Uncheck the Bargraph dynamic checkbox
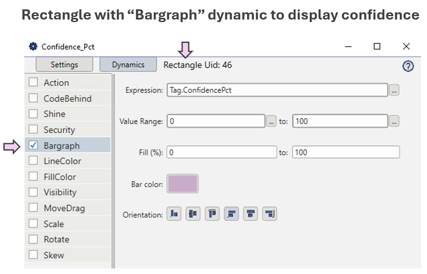 click(33, 145)
